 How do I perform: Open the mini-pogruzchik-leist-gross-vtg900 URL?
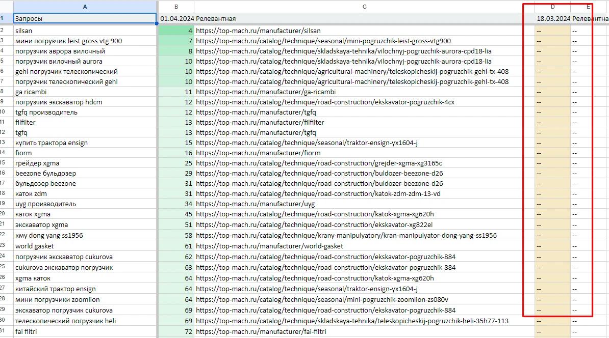point(323,41)
